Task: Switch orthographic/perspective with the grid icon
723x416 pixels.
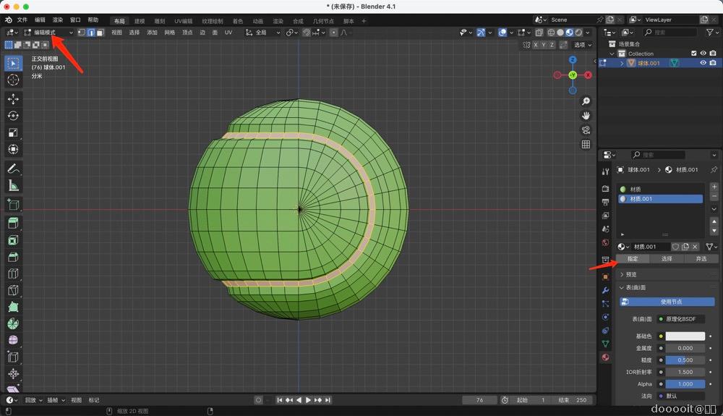Action: click(586, 145)
